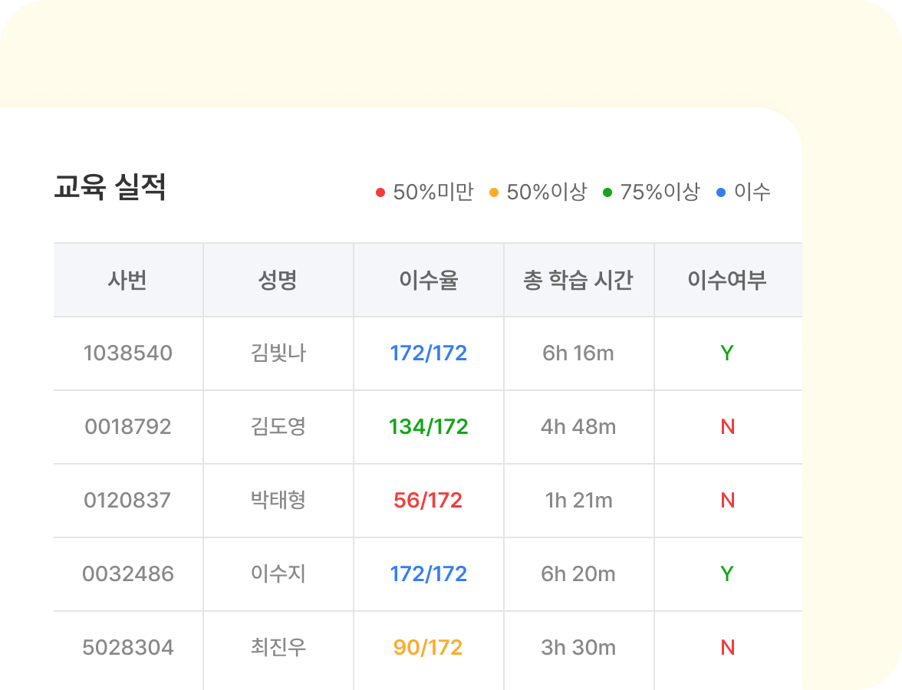Click employee ID 0032486 for 이수지
This screenshot has width=902, height=690.
127,574
